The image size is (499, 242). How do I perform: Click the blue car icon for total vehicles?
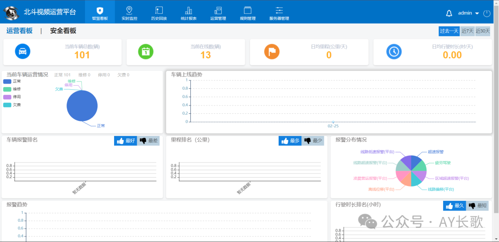pyautogui.click(x=22, y=51)
